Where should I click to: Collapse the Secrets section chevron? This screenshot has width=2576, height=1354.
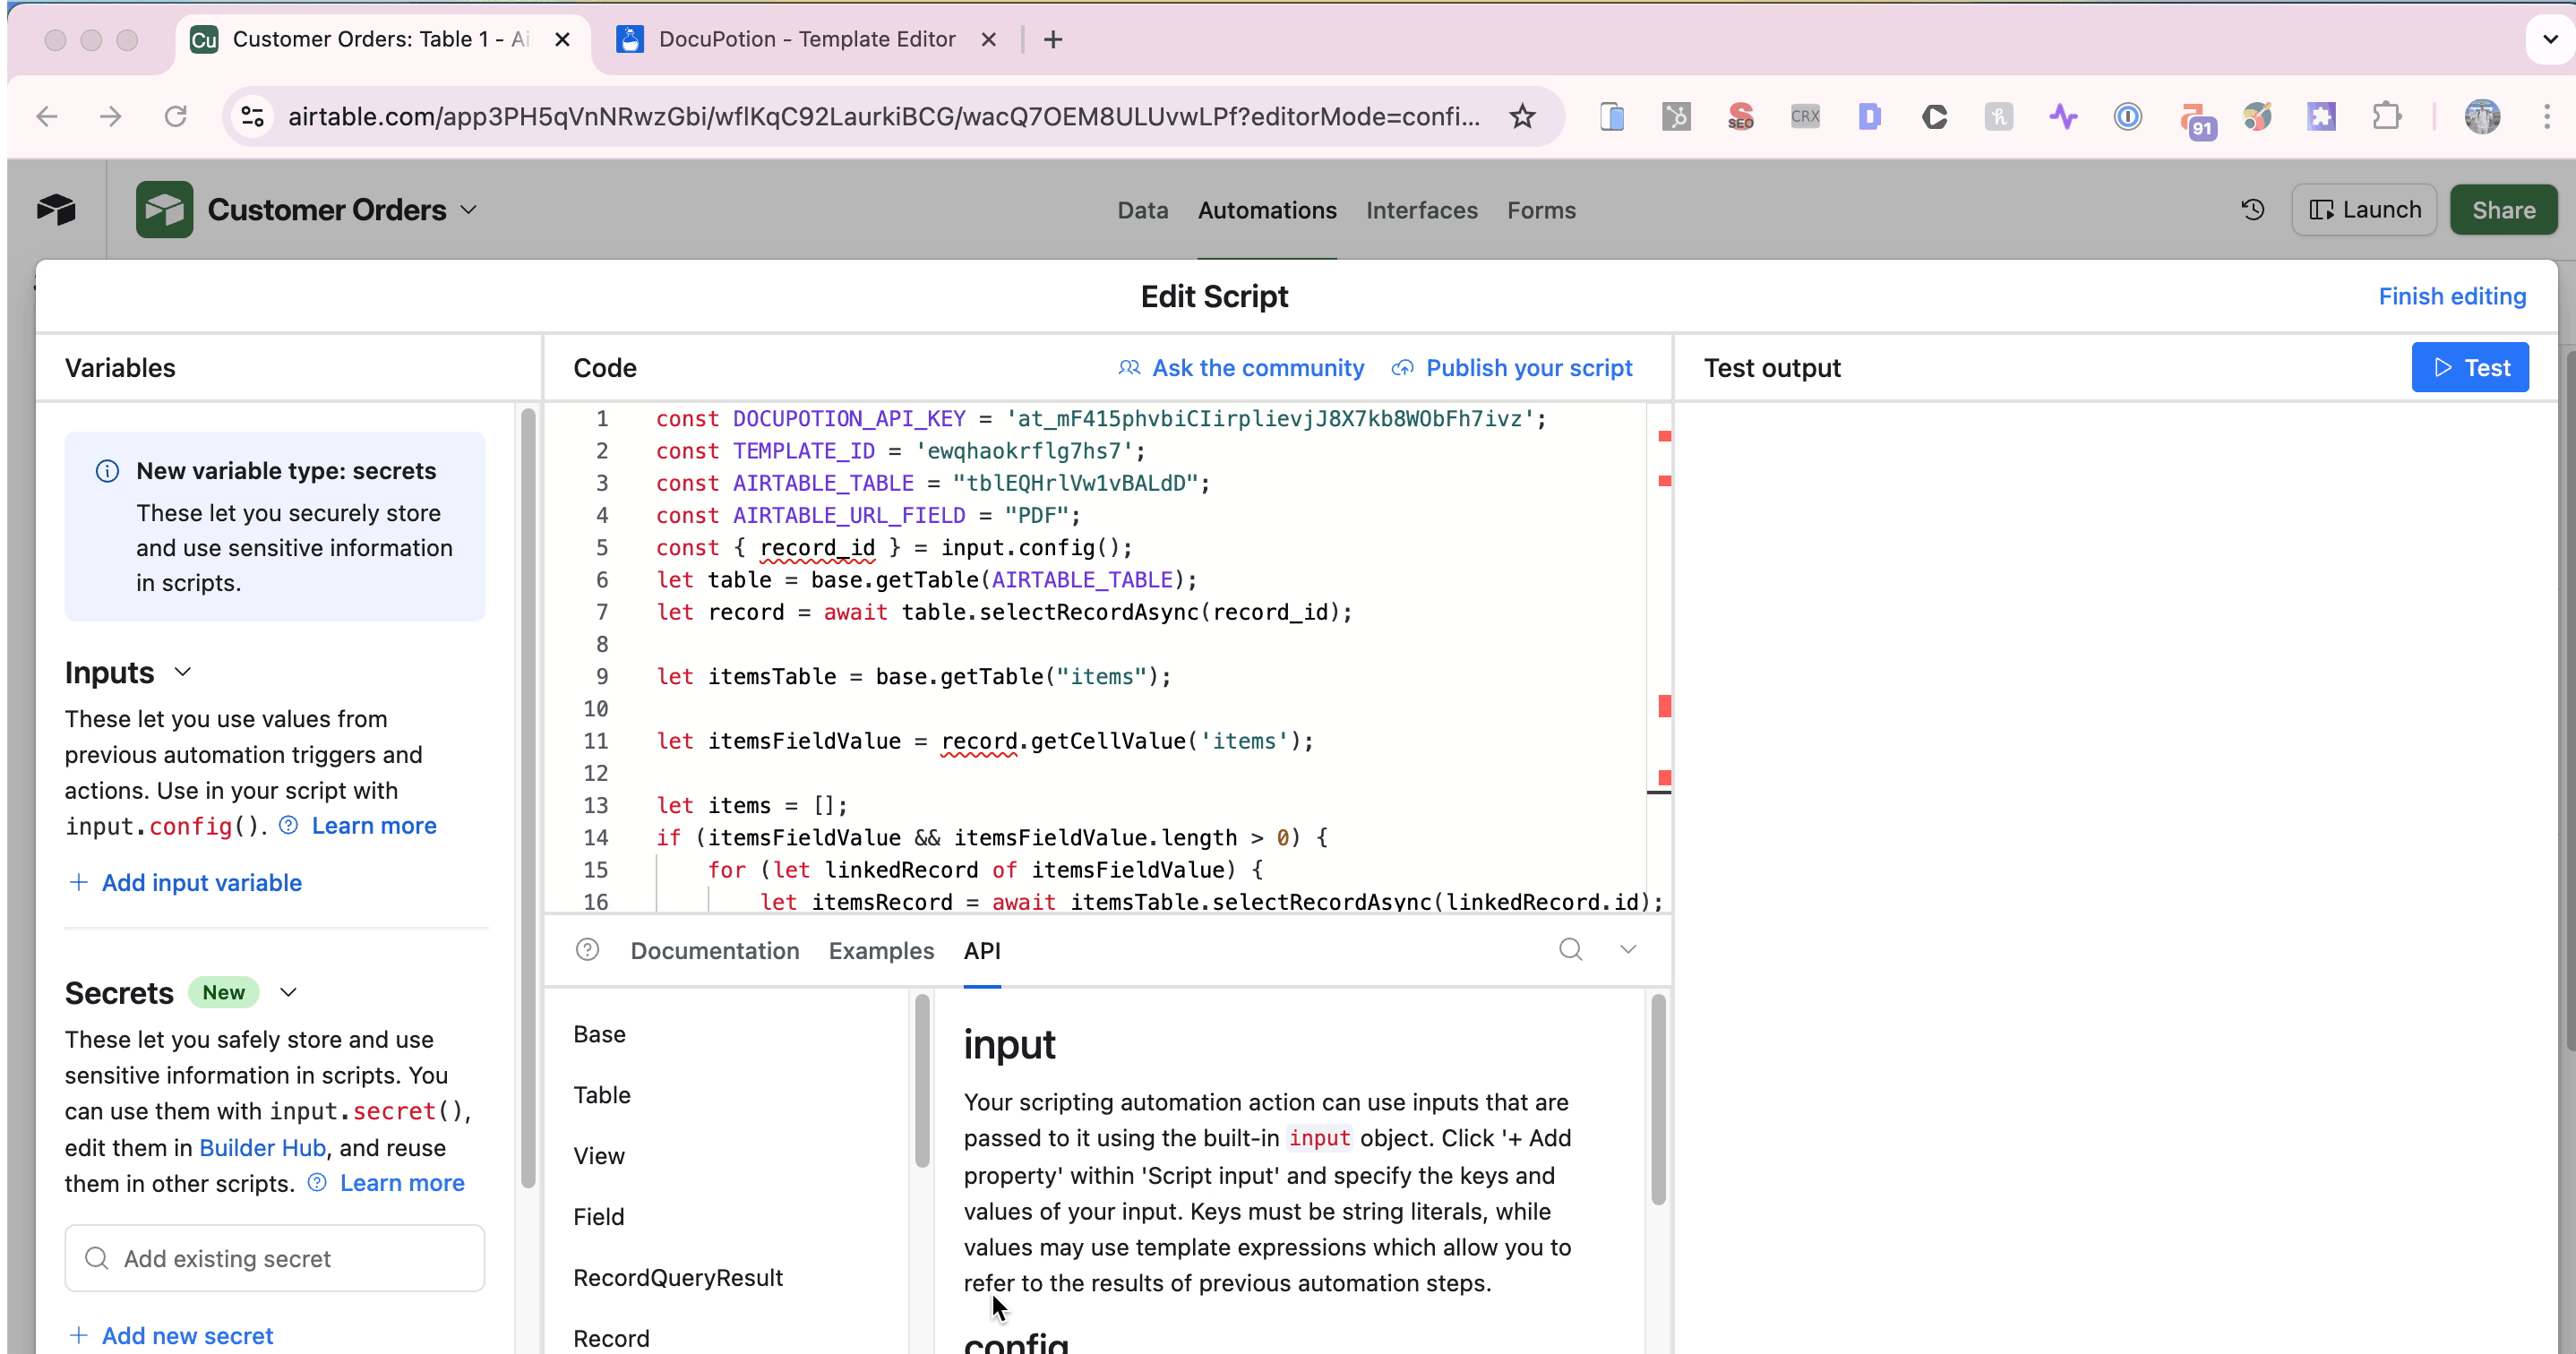coord(288,992)
